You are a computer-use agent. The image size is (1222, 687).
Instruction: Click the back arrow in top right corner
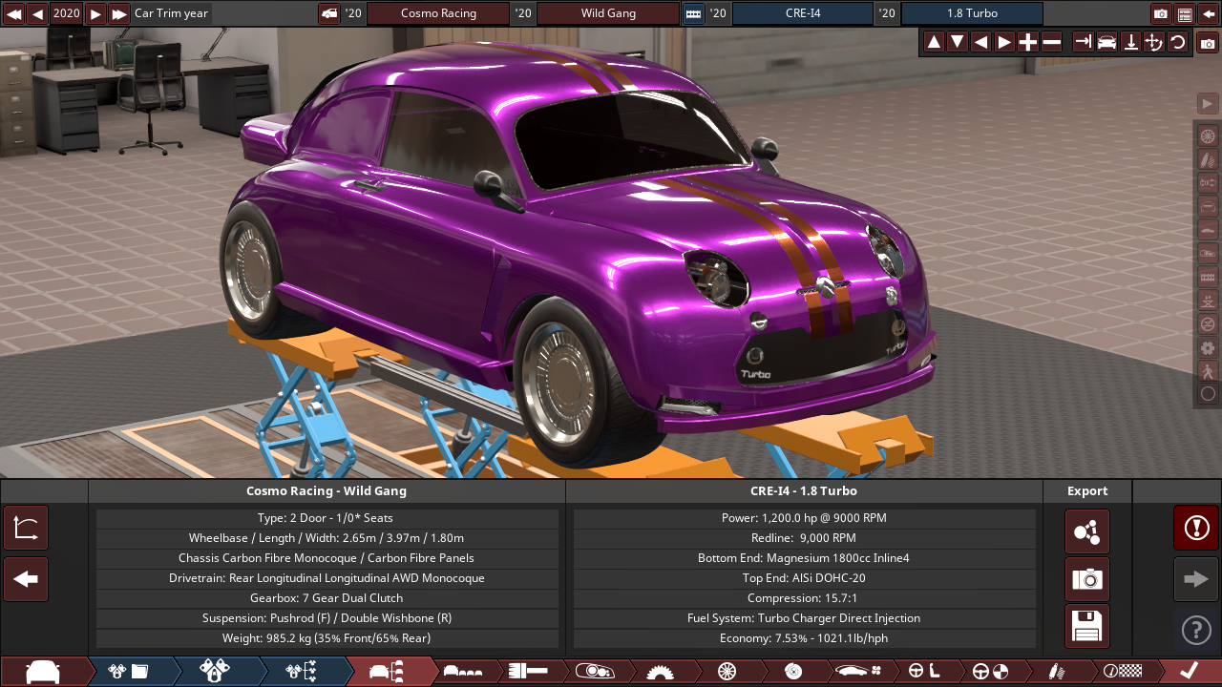1208,13
